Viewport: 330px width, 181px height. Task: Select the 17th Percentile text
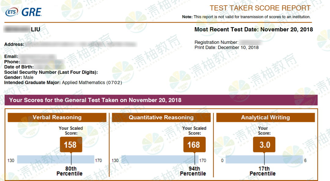point(263,171)
